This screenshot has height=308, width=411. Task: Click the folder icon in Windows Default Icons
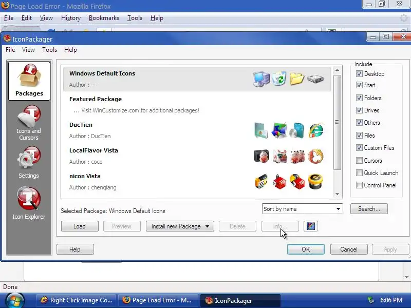coord(297,79)
